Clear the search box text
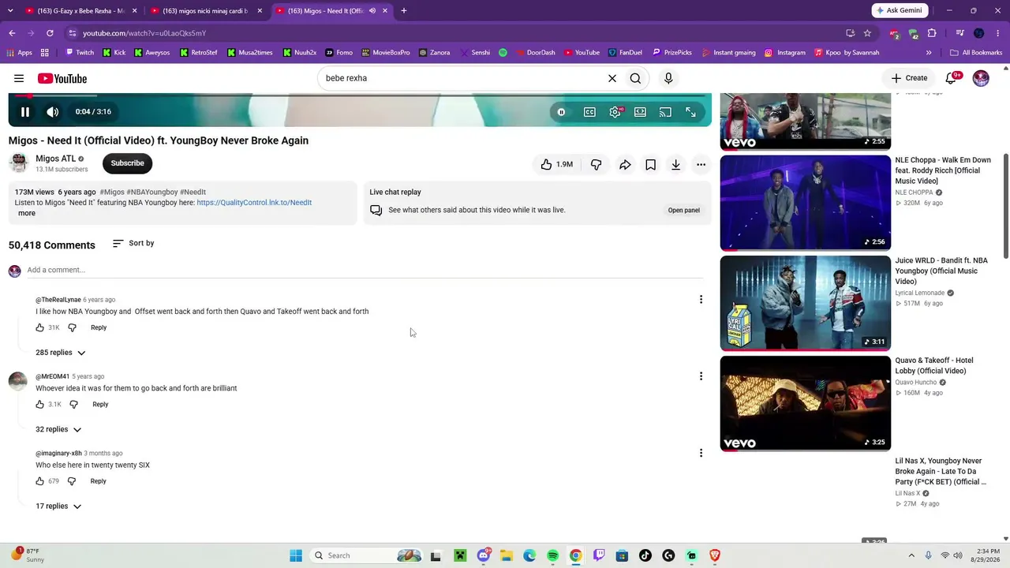Screen dimensions: 1010x568 click(612, 78)
